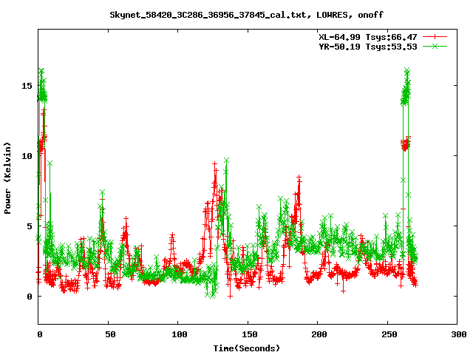Image resolution: width=473 pixels, height=355 pixels.
Task: Click the 200 tick label on the time axis
Action: click(x=318, y=334)
